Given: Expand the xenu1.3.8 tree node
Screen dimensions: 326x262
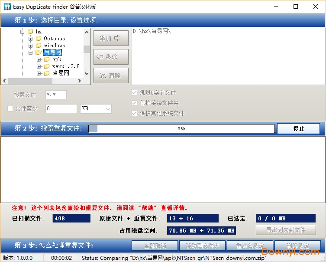Looking at the screenshot, I should click(x=39, y=66).
